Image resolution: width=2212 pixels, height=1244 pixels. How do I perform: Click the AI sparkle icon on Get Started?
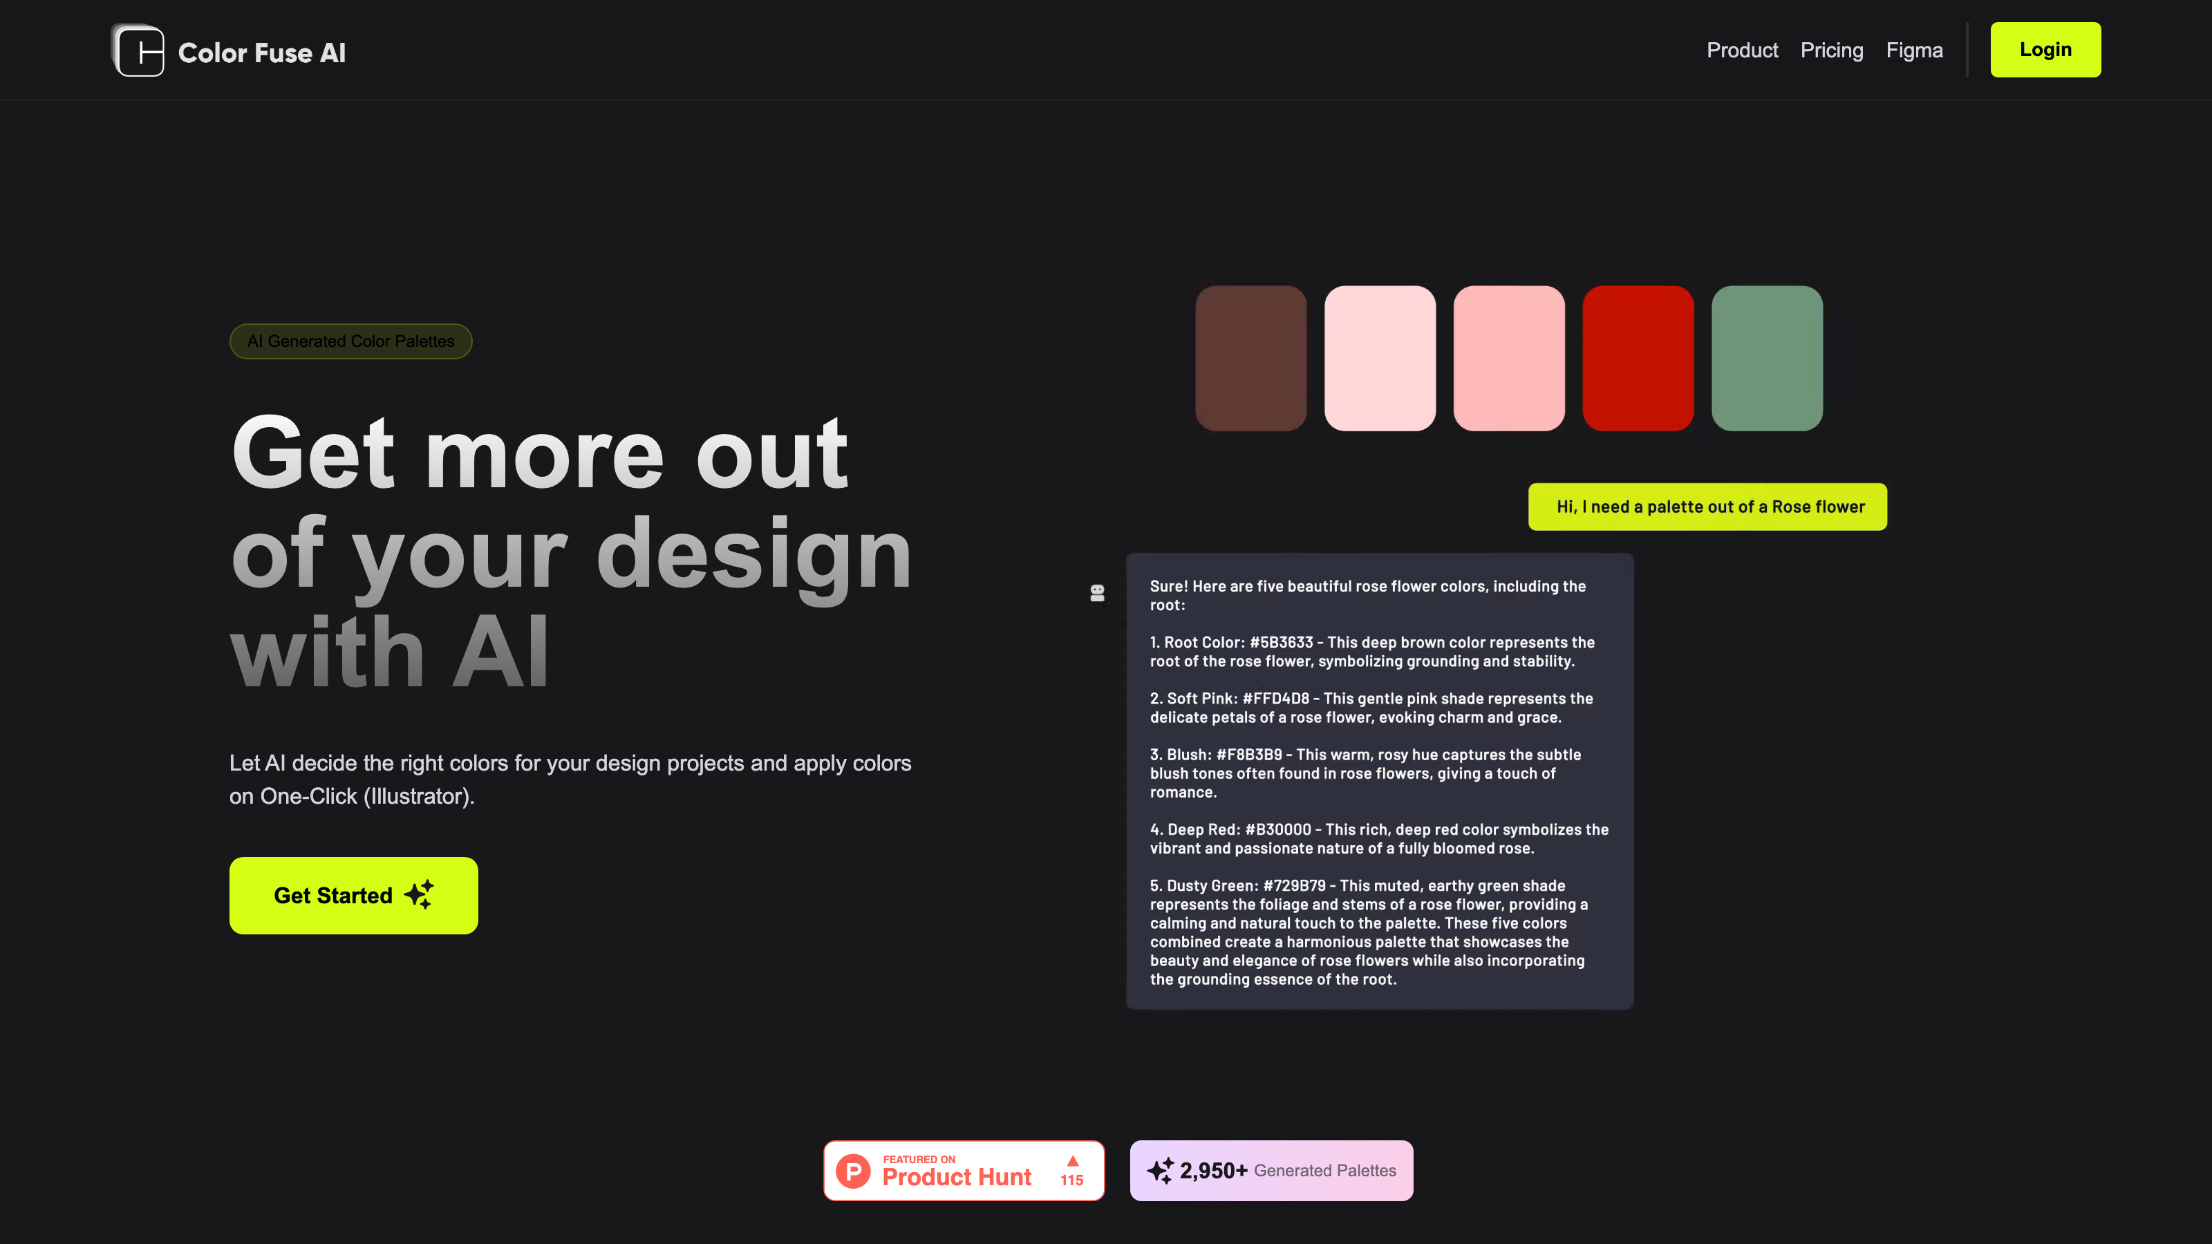pos(420,895)
